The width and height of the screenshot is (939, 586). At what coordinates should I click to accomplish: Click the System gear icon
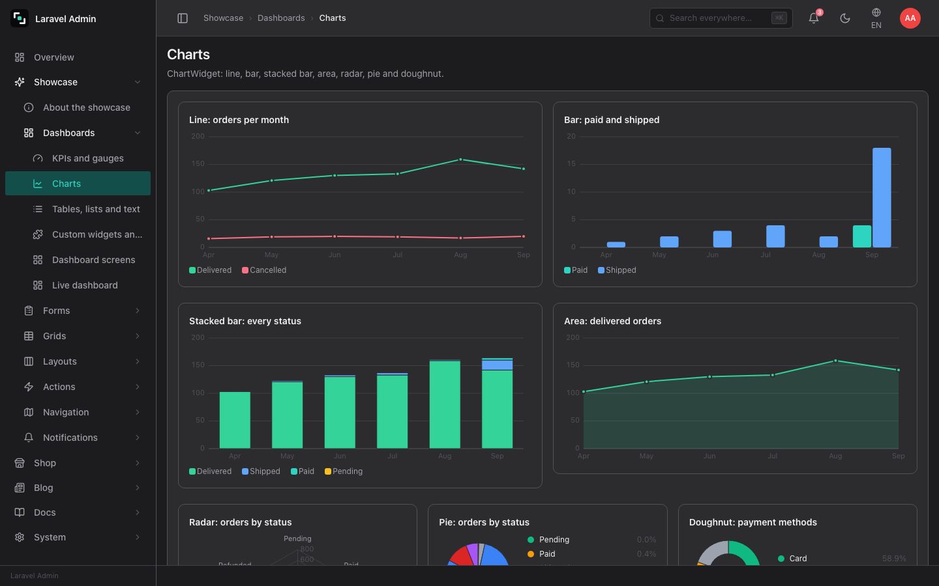20,537
